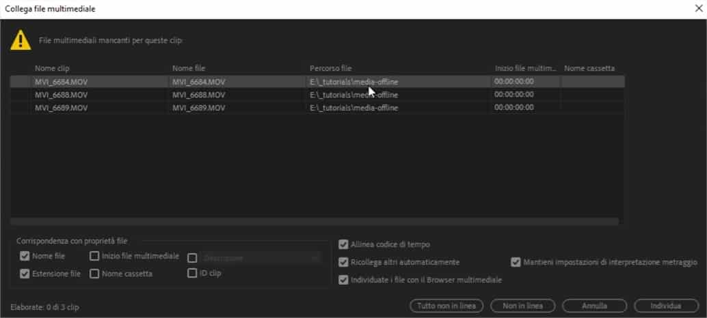Select the MVI_6688.MOV clip row
This screenshot has width=707, height=318.
[x=62, y=95]
